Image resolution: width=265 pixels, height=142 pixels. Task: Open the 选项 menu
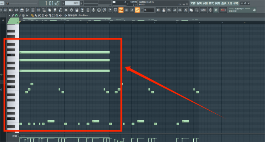click(x=224, y=3)
